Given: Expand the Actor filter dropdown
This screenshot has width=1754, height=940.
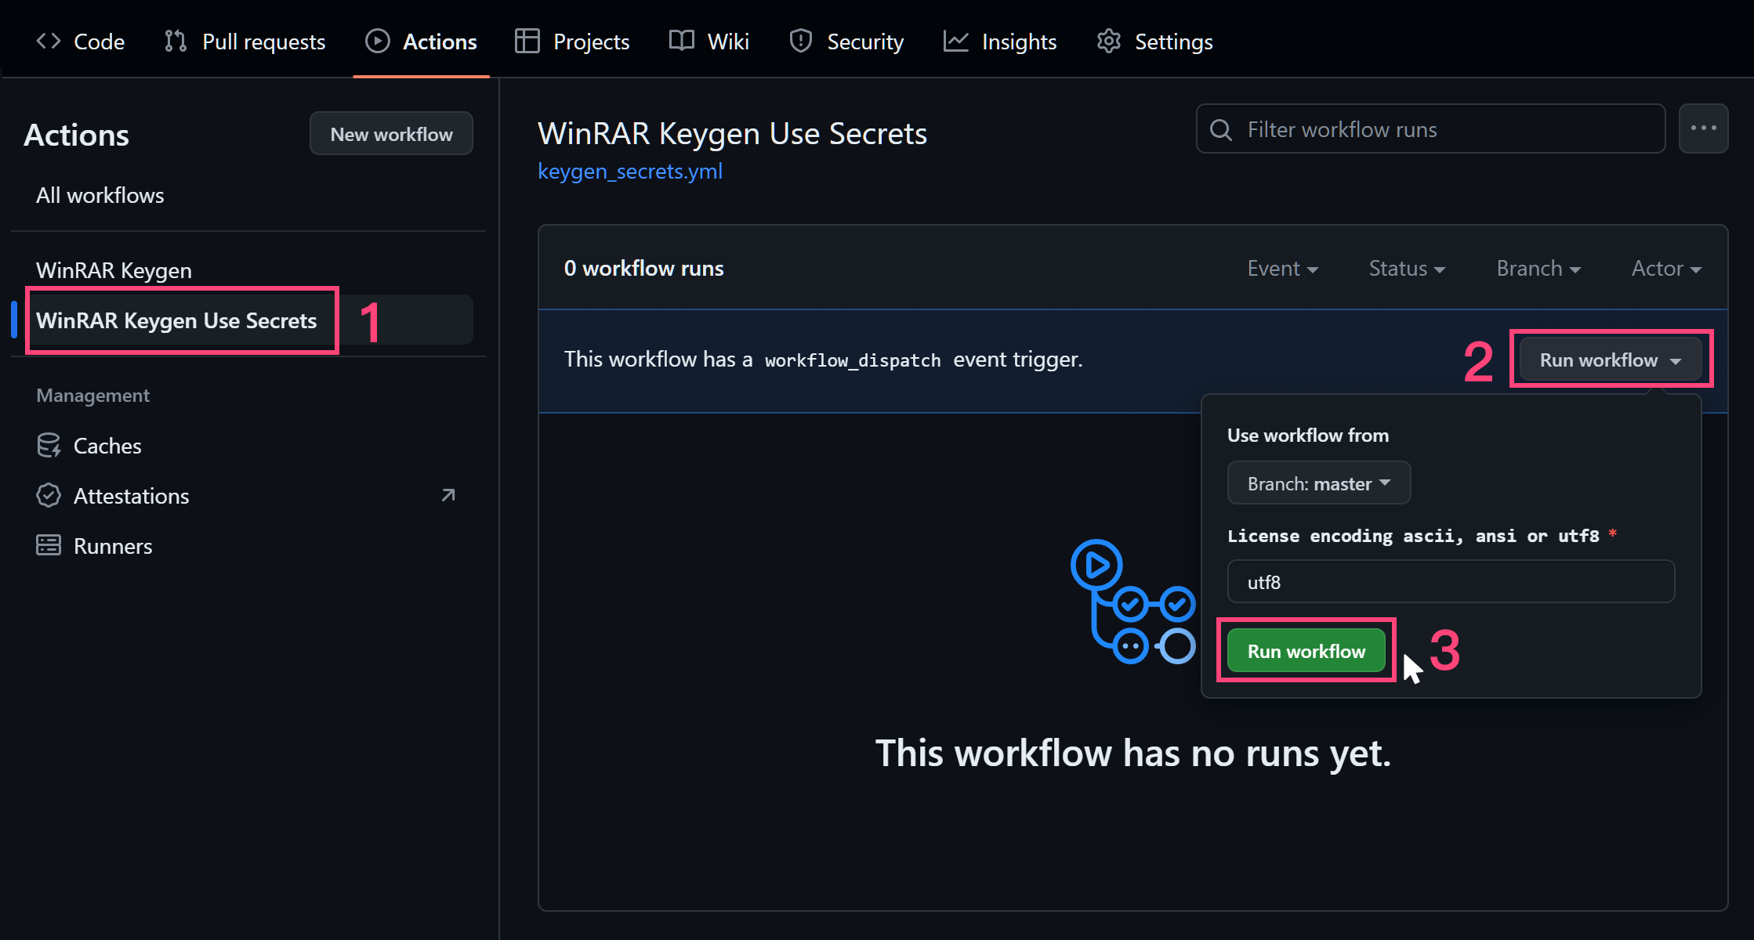Looking at the screenshot, I should click(1665, 269).
